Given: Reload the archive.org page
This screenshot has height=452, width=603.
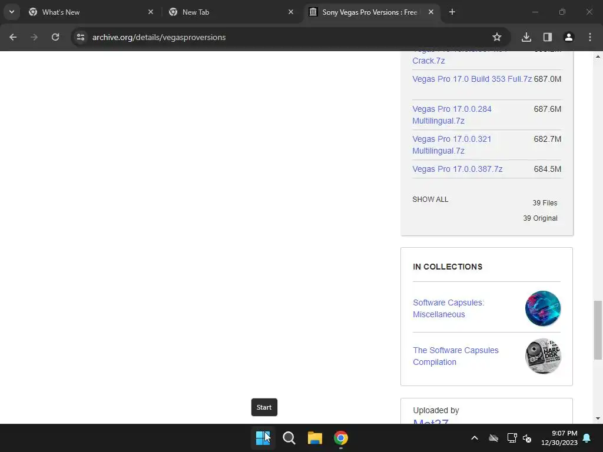Looking at the screenshot, I should click(55, 37).
